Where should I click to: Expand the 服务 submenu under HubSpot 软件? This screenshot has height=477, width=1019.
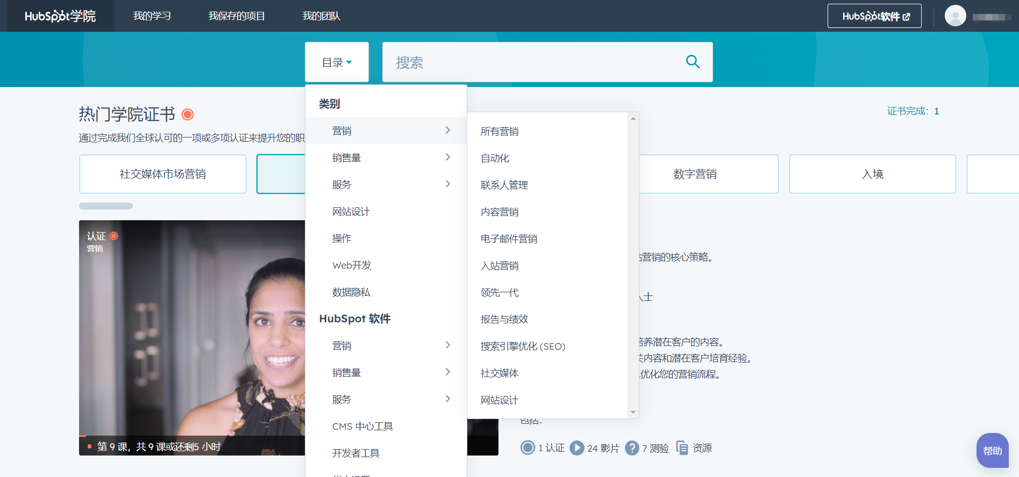(386, 399)
